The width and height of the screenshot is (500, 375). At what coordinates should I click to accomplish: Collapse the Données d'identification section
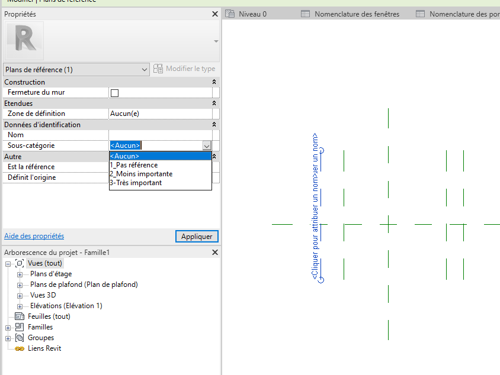pos(214,125)
